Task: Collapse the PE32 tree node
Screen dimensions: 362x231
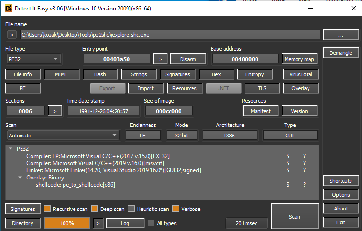Action: coord(11,149)
